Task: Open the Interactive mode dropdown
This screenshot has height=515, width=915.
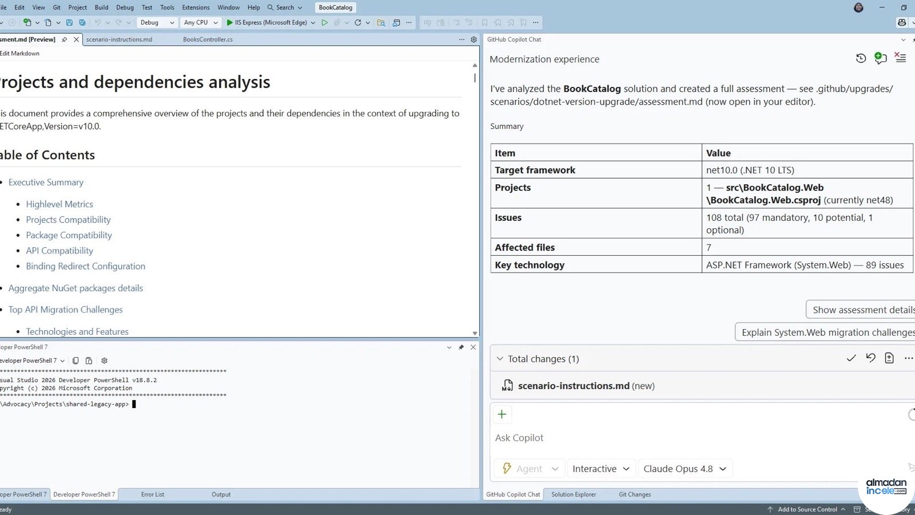Action: pos(600,469)
